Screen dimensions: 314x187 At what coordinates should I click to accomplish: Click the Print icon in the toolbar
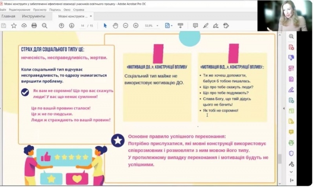click(34, 26)
